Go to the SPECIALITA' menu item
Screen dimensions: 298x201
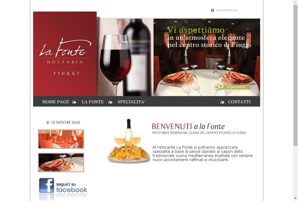pyautogui.click(x=131, y=102)
